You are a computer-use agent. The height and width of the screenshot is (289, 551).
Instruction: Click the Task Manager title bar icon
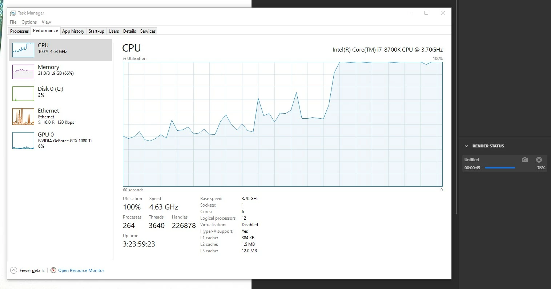[x=13, y=13]
